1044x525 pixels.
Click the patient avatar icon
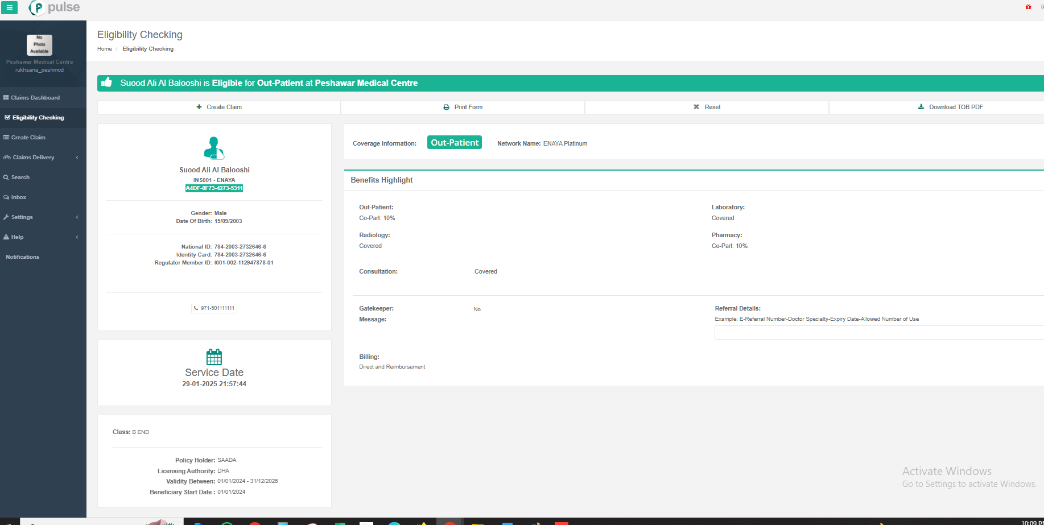click(214, 148)
